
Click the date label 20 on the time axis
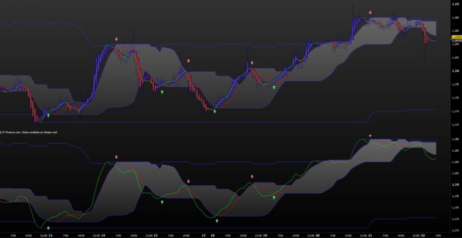(x=317, y=235)
